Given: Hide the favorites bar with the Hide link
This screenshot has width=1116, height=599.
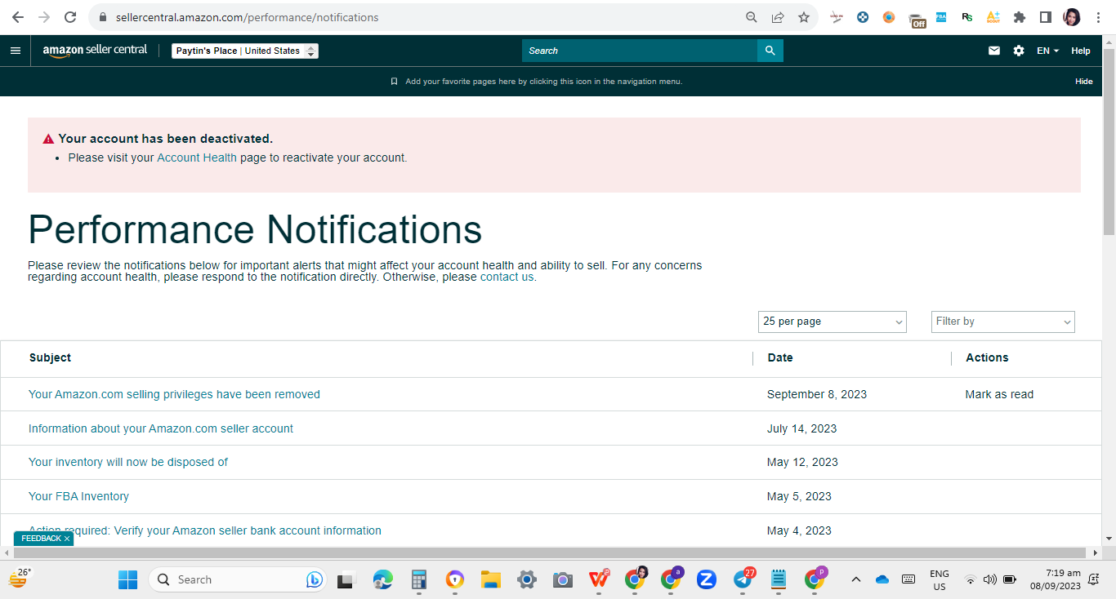Looking at the screenshot, I should (1084, 82).
